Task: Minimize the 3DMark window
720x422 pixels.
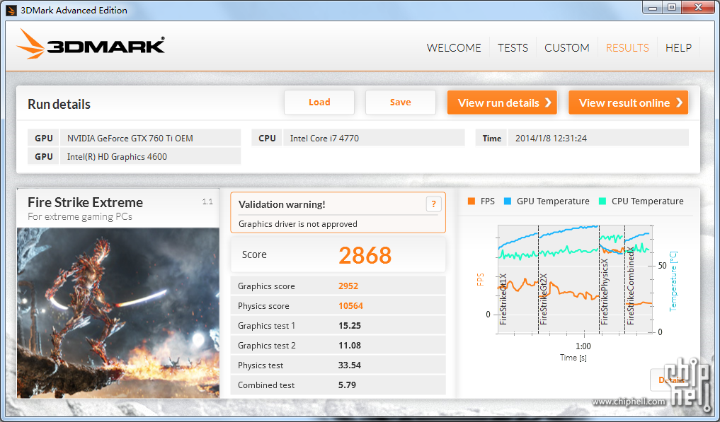Action: 653,7
